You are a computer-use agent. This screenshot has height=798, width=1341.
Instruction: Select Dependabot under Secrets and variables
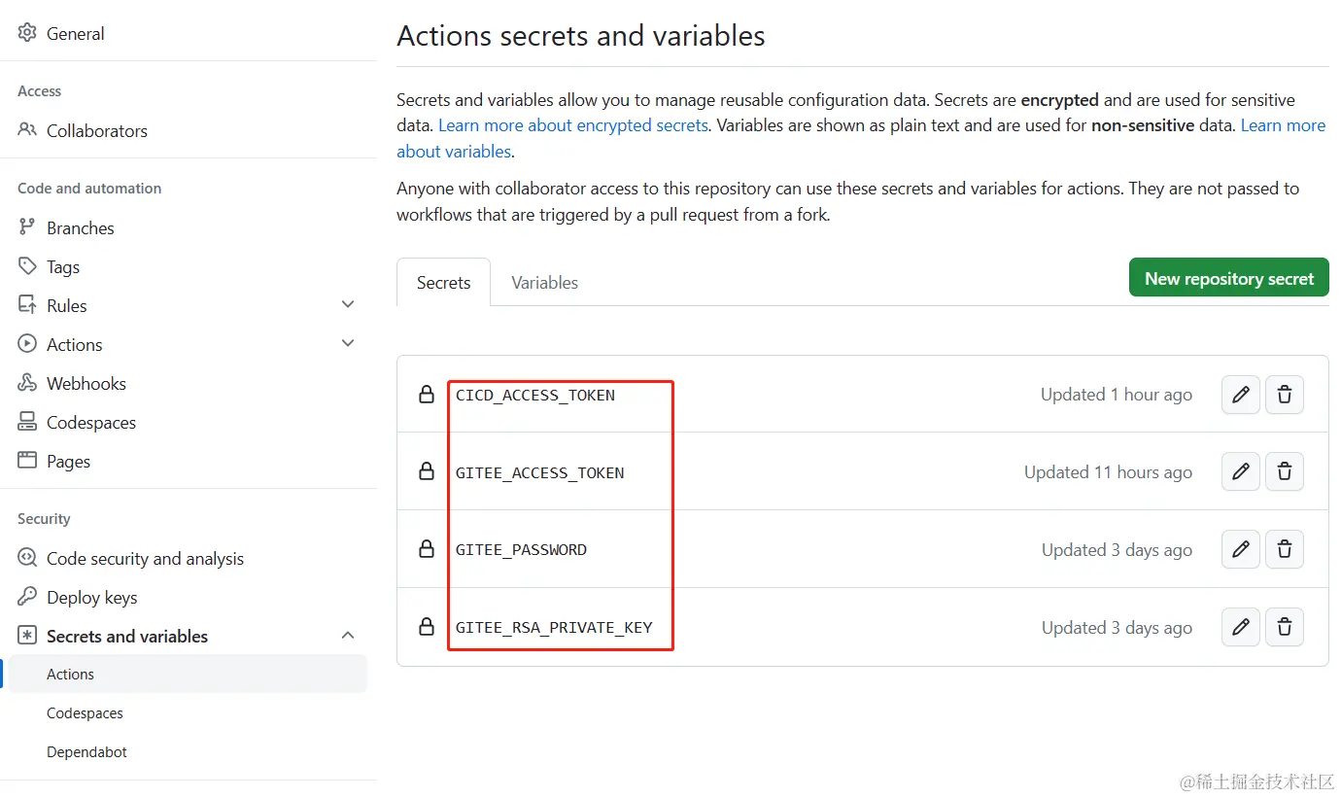[x=86, y=752]
